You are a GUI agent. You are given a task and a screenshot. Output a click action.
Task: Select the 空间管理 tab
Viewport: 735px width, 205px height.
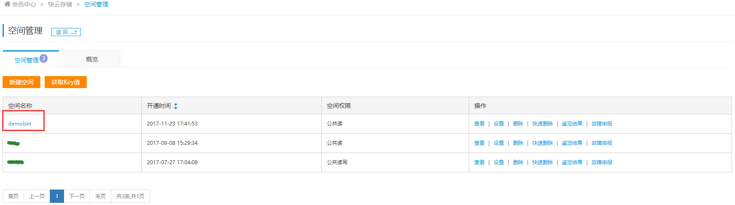tap(27, 60)
